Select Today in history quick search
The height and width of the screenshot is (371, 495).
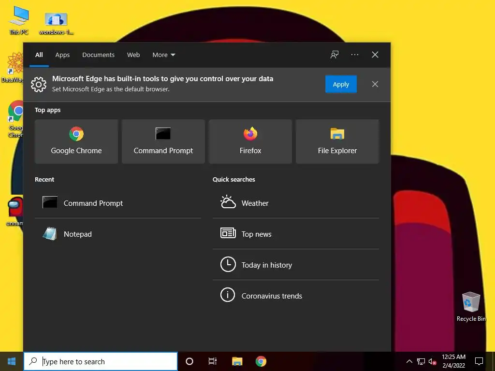295,265
